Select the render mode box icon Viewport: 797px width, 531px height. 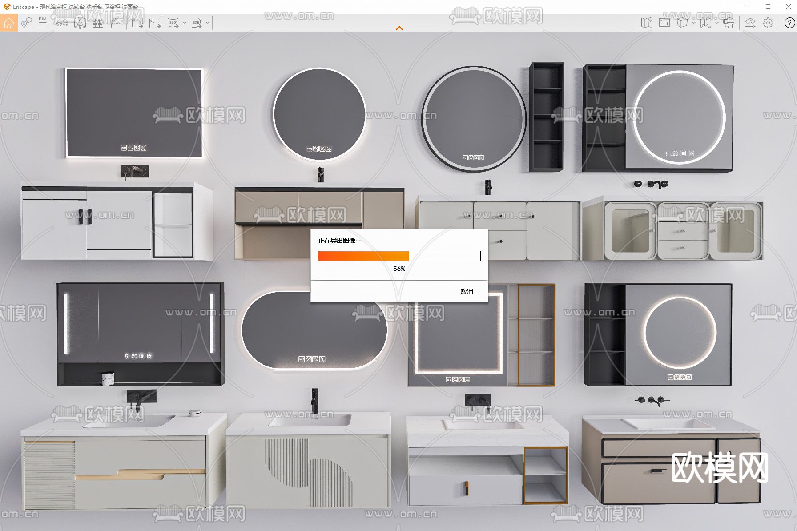click(x=682, y=23)
